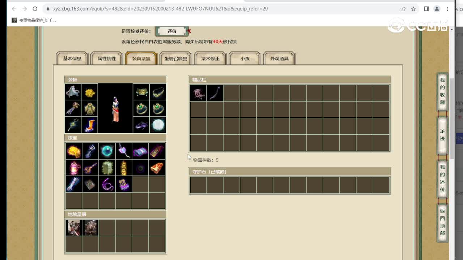The height and width of the screenshot is (260, 463).
Task: Select the claw weapon equipment icon
Action: click(x=73, y=108)
